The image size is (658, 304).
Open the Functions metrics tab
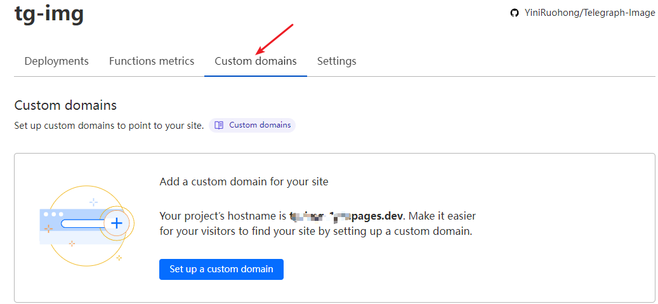152,61
